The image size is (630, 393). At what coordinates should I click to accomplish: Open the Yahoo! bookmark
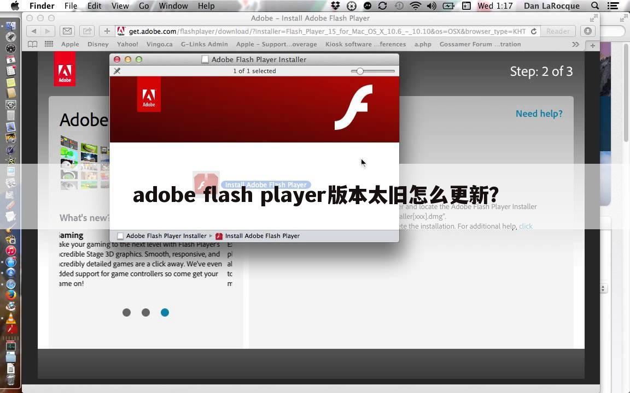click(127, 44)
